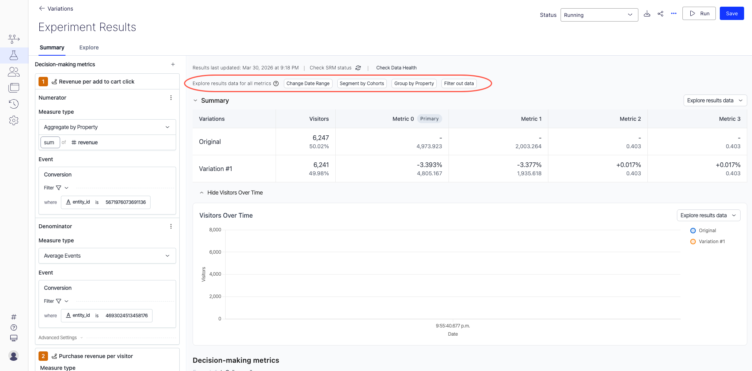Open Aggregate by Property measure type dropdown
The image size is (752, 371).
tap(107, 127)
